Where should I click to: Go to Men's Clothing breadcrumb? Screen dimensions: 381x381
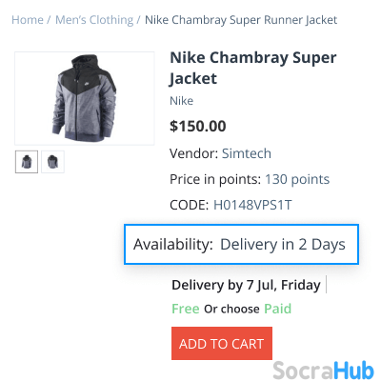(94, 20)
